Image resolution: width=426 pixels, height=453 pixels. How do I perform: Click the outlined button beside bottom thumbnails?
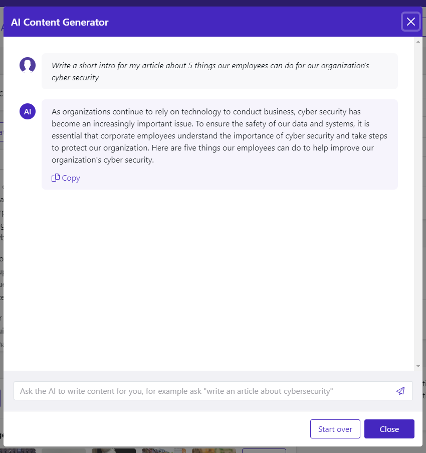[264, 450]
